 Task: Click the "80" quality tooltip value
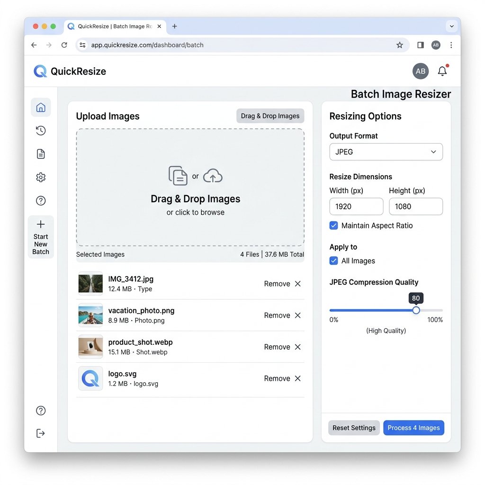point(416,298)
